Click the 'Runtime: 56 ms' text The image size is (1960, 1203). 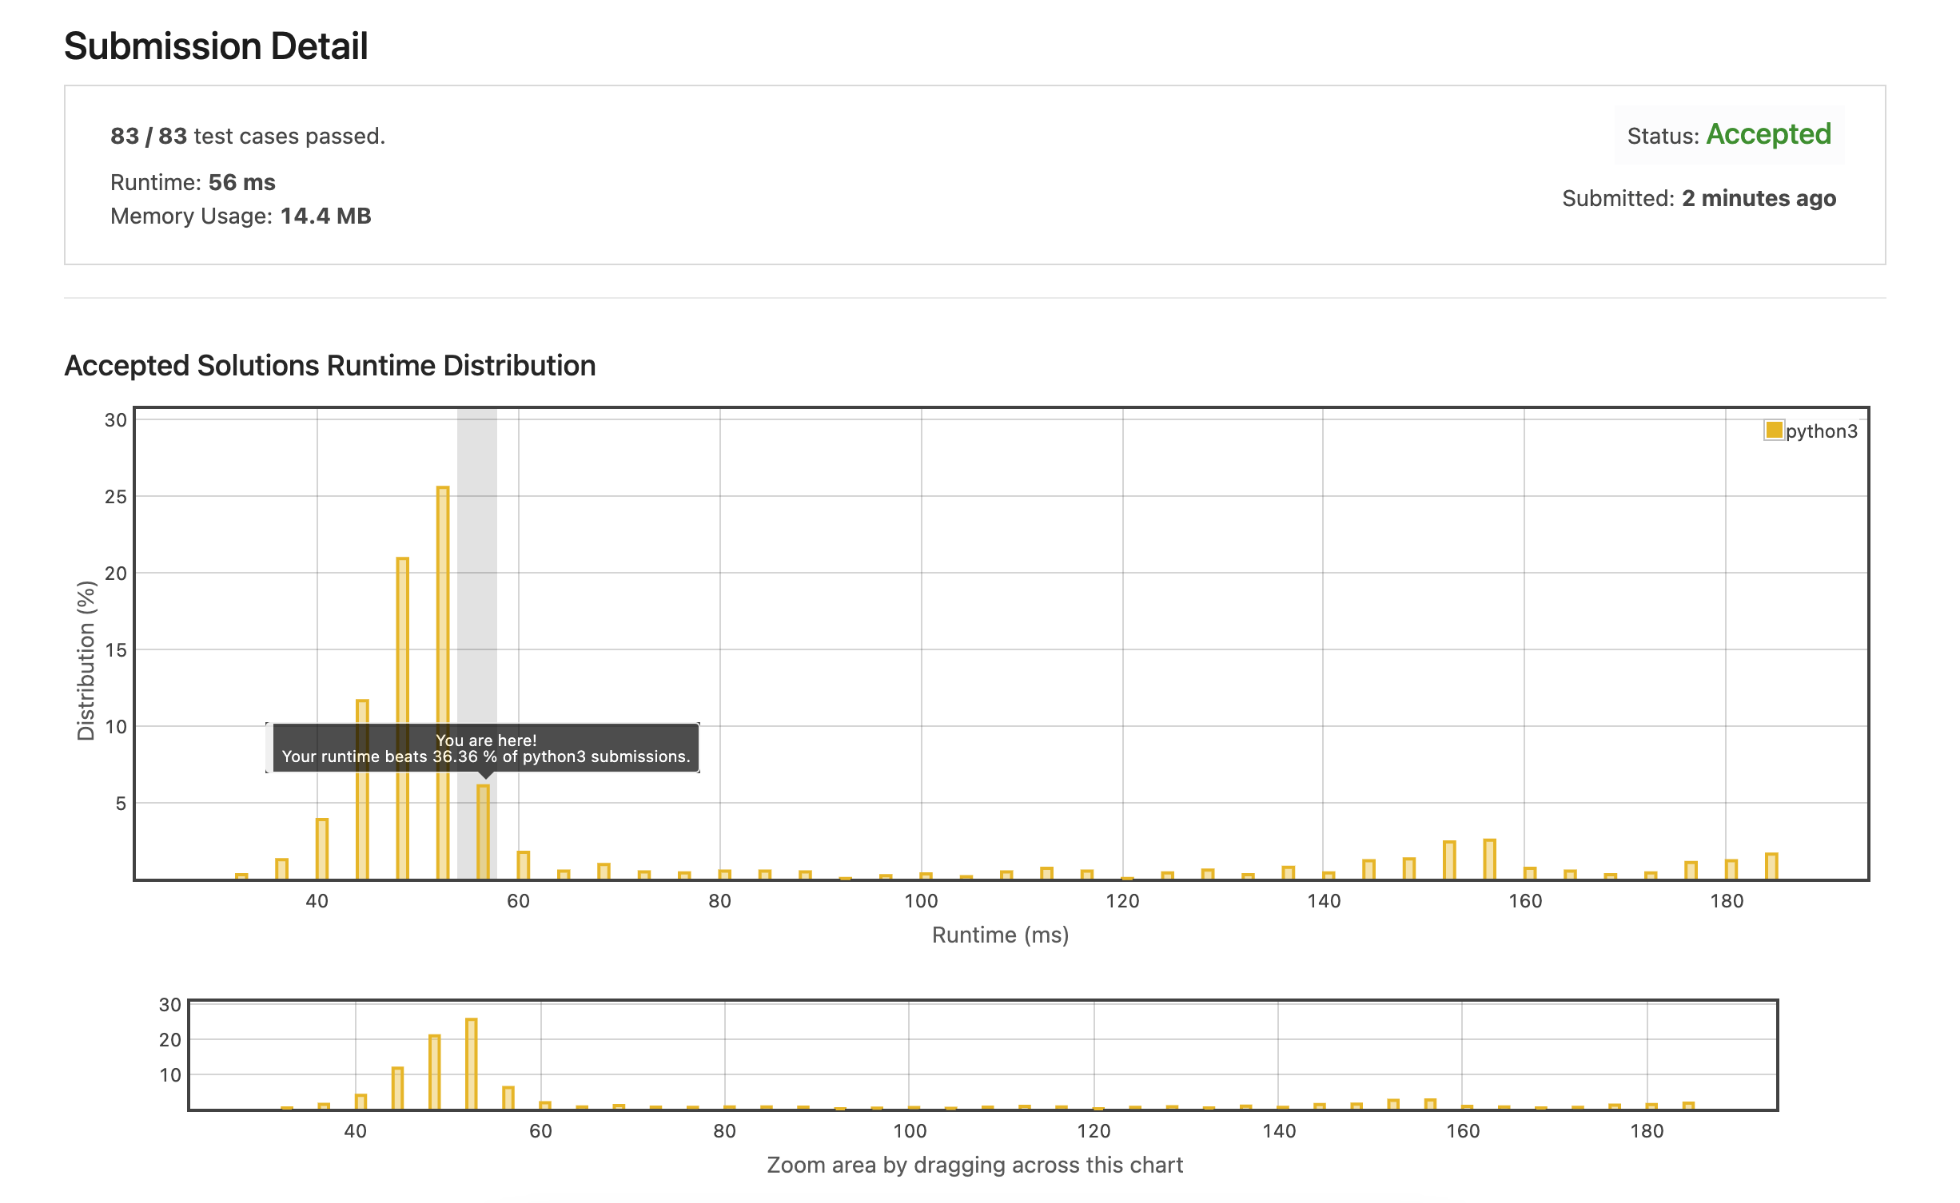click(193, 182)
